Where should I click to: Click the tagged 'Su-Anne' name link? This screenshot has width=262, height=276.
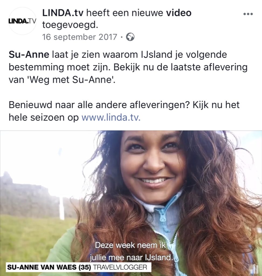[x=29, y=54]
